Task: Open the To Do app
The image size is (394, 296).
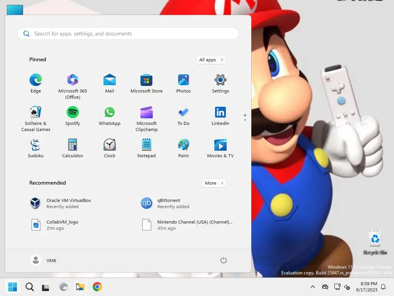Action: (x=184, y=116)
